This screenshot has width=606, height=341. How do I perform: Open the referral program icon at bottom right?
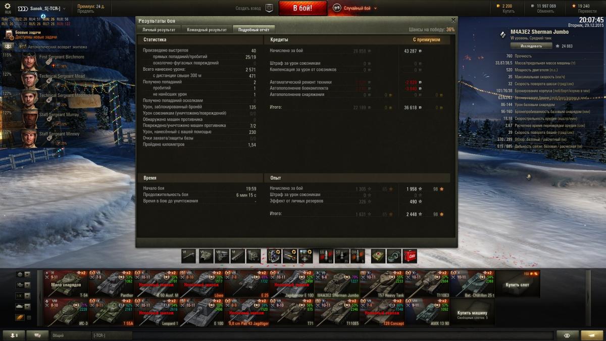click(567, 335)
